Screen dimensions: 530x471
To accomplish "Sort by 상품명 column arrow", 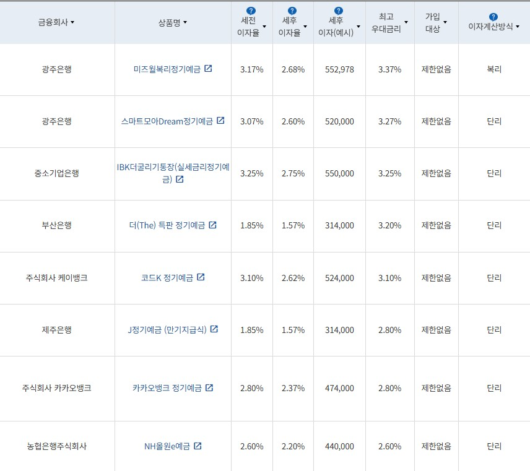I will pos(185,23).
